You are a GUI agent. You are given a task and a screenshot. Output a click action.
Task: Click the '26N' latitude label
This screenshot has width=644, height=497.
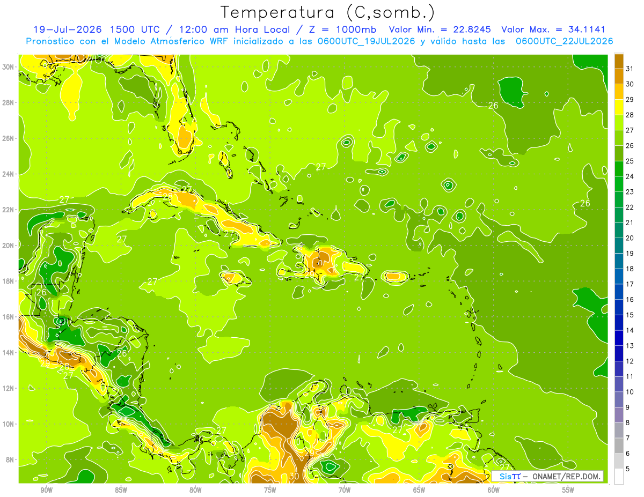tap(9, 138)
